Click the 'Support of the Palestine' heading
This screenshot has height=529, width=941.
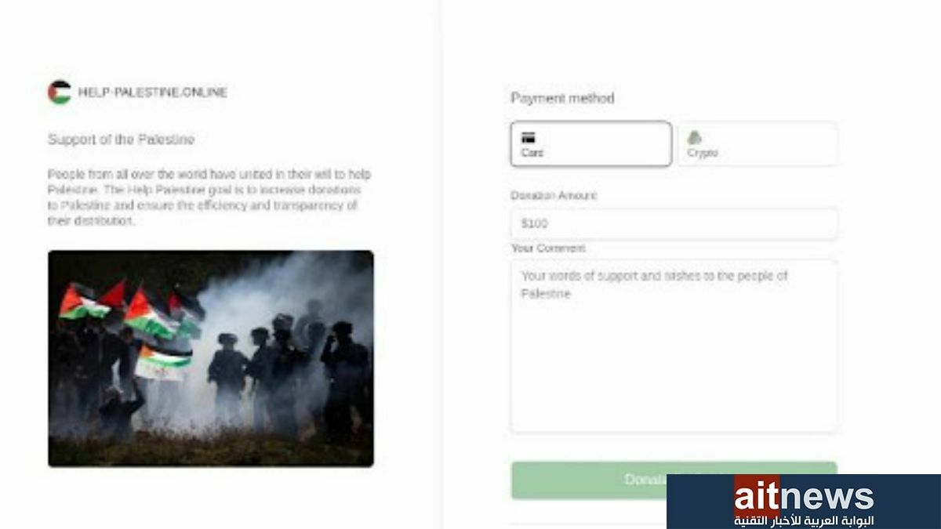(x=121, y=139)
